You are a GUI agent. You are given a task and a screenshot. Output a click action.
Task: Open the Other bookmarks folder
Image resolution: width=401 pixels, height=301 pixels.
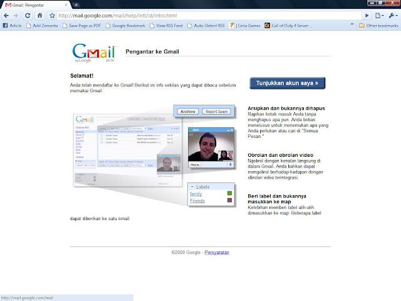(x=378, y=26)
